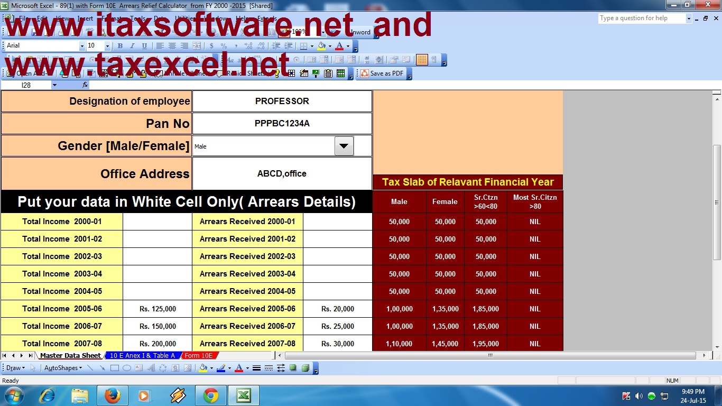This screenshot has height=406, width=722.
Task: Open the AutoShapes dropdown
Action: (63, 368)
